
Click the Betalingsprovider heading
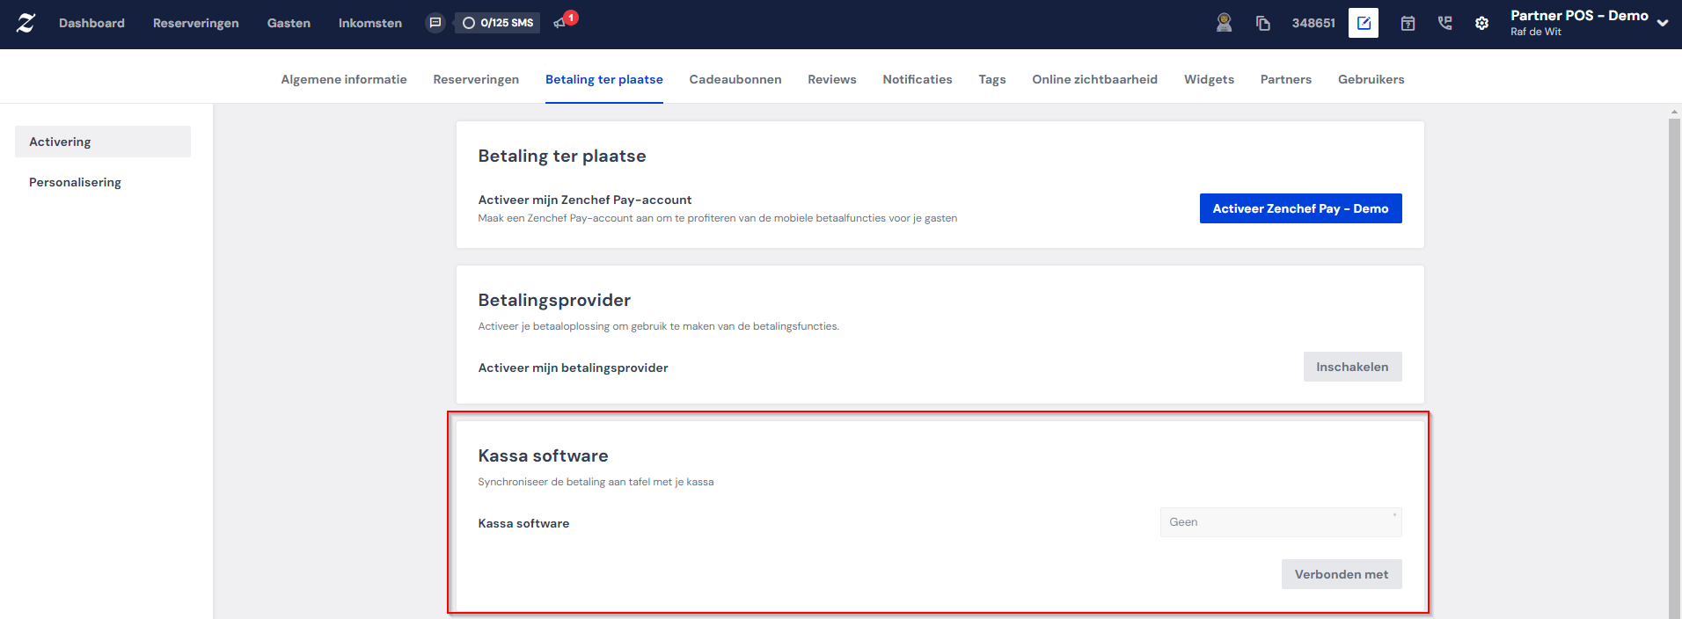pyautogui.click(x=554, y=300)
